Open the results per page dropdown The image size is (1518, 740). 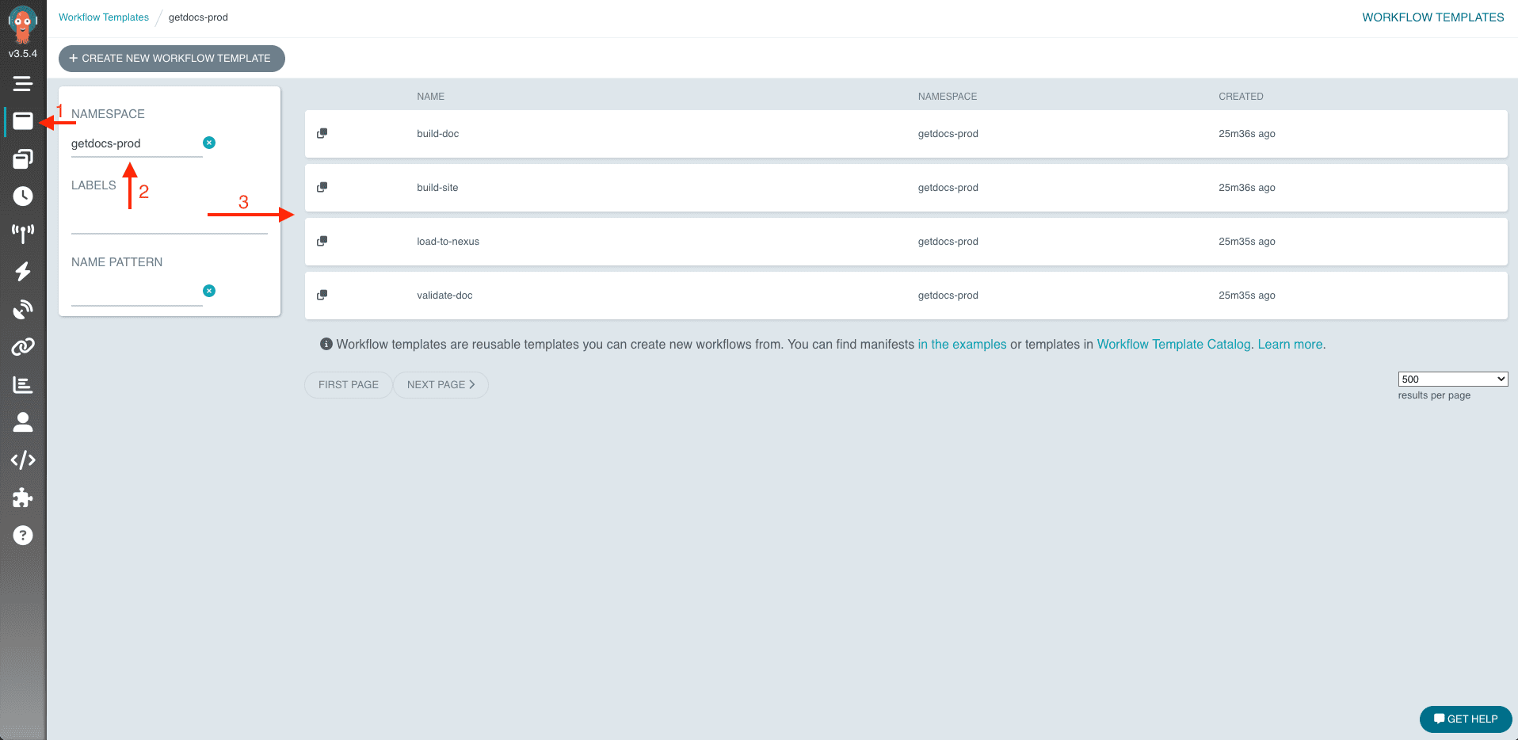click(1452, 379)
